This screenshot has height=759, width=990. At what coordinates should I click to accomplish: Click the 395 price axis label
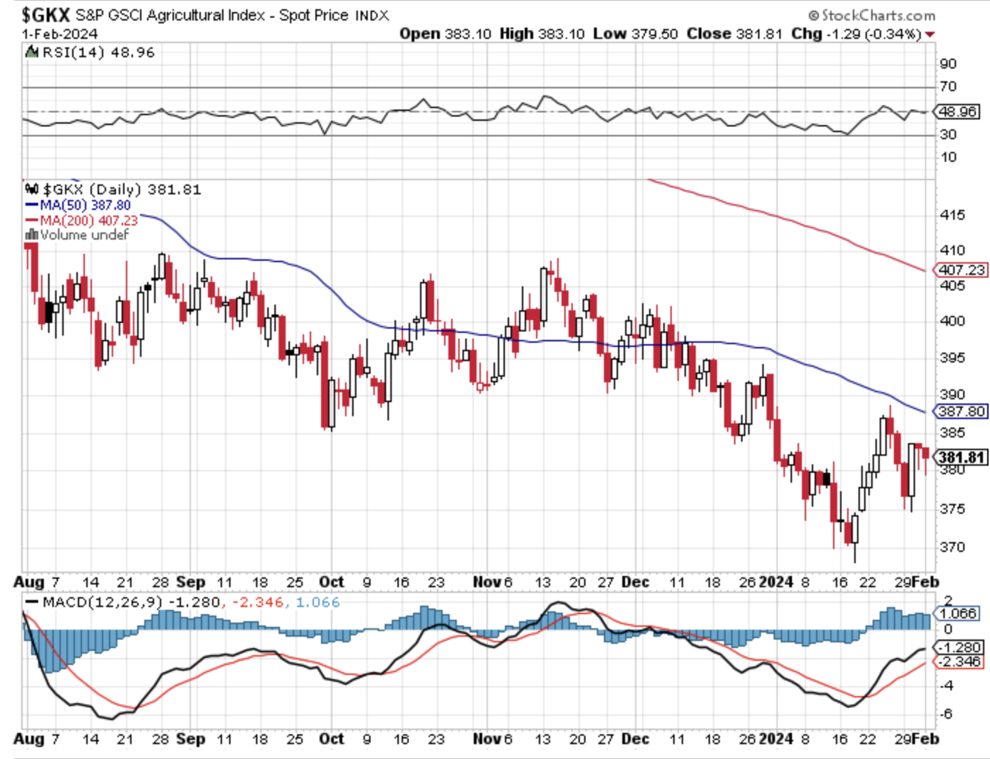(x=953, y=358)
